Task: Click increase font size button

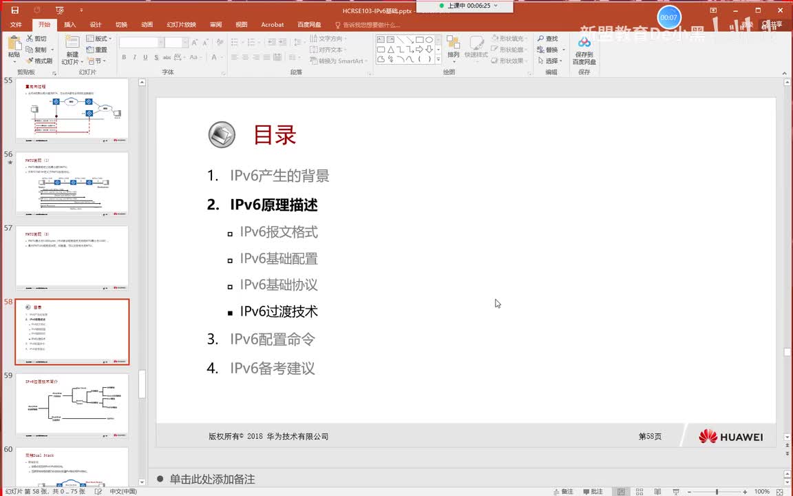Action: (x=195, y=43)
